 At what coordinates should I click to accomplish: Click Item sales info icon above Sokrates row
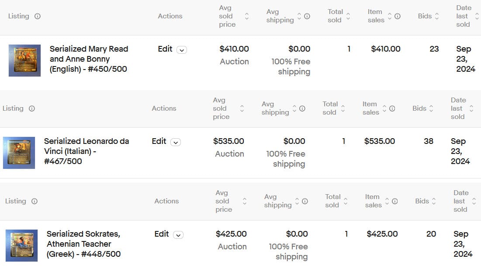tap(395, 201)
